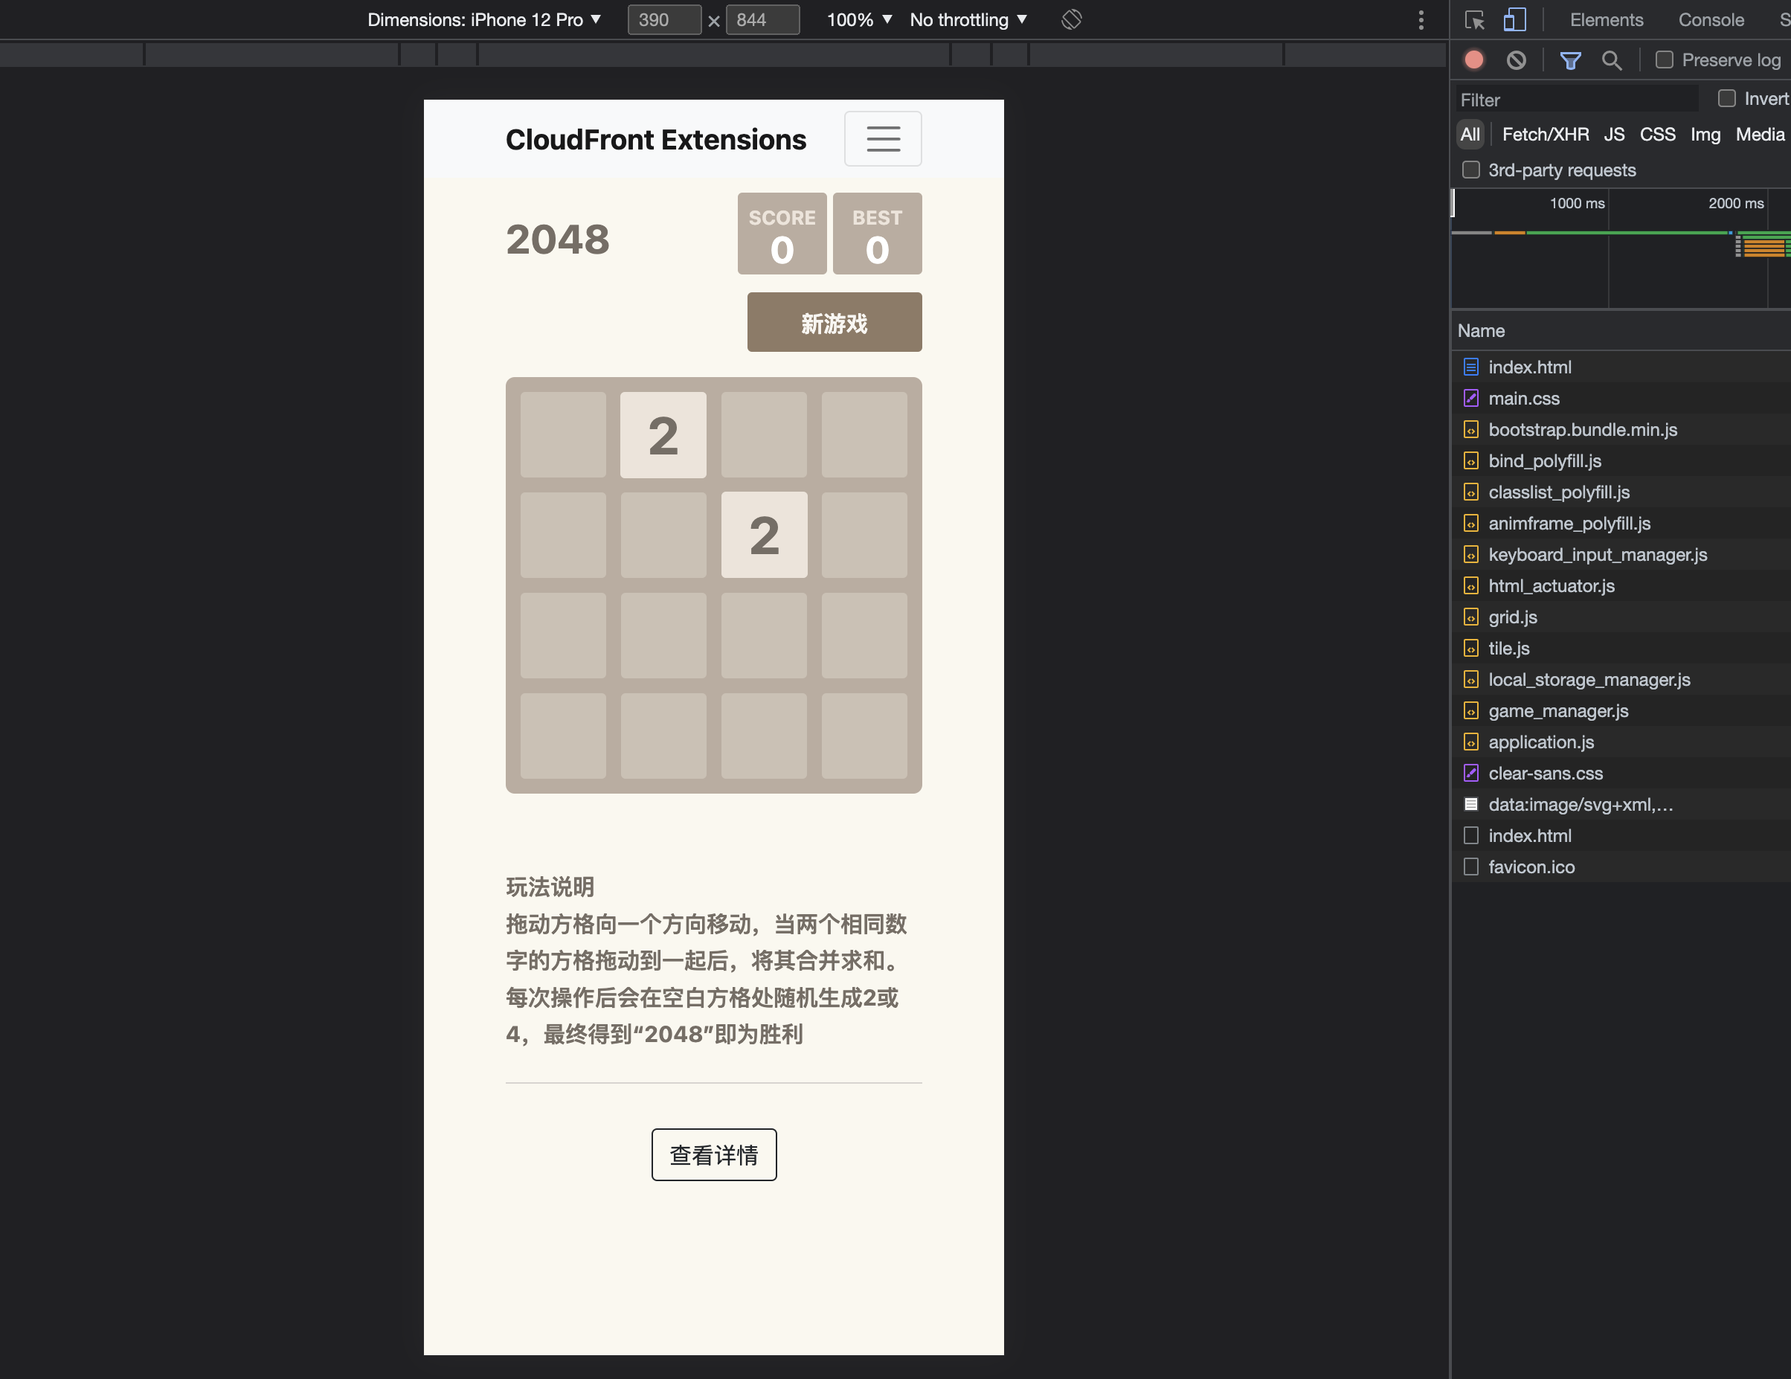1791x1379 pixels.
Task: Click the CloudFront Extensions brand link
Action: pos(655,139)
